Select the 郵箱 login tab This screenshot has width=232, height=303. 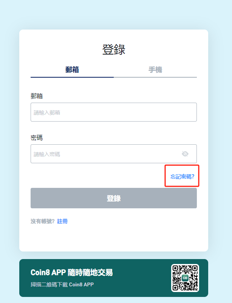point(72,70)
